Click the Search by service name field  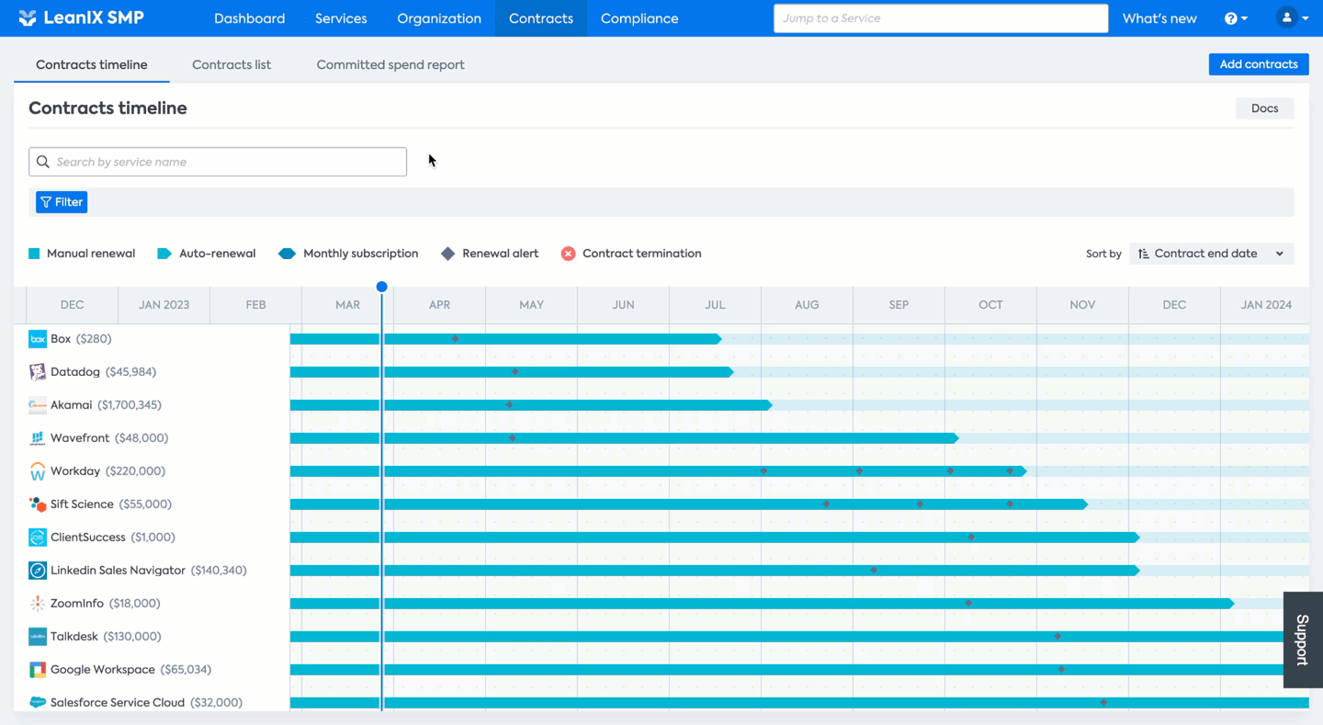(218, 162)
